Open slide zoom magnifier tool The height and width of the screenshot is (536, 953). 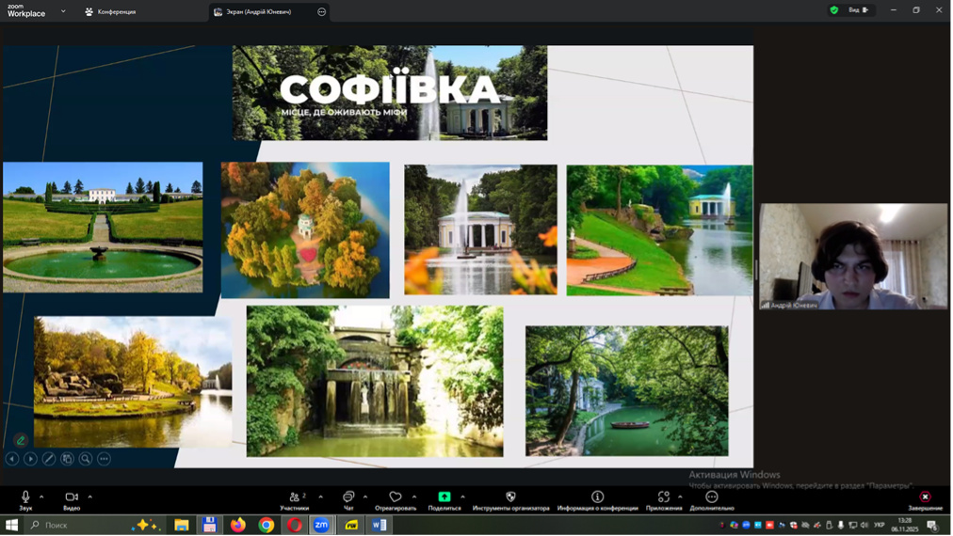tap(86, 459)
